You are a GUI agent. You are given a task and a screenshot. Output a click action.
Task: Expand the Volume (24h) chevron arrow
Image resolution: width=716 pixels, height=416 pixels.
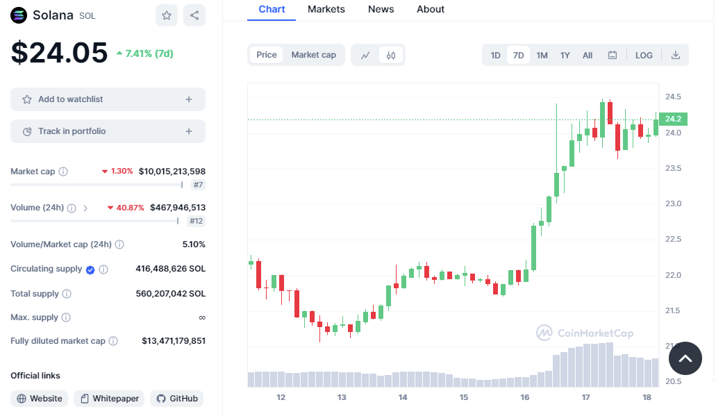coord(85,208)
